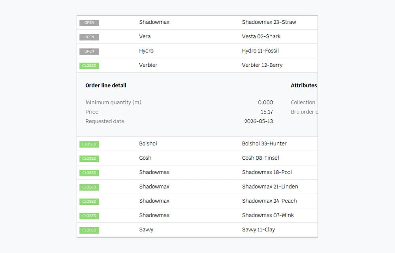Click OPEN status badge on Vera row
This screenshot has height=253, width=395.
(x=89, y=37)
